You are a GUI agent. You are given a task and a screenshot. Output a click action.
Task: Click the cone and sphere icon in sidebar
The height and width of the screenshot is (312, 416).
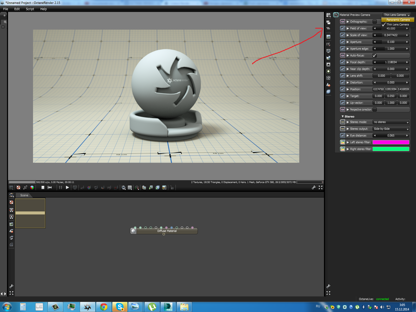click(328, 85)
